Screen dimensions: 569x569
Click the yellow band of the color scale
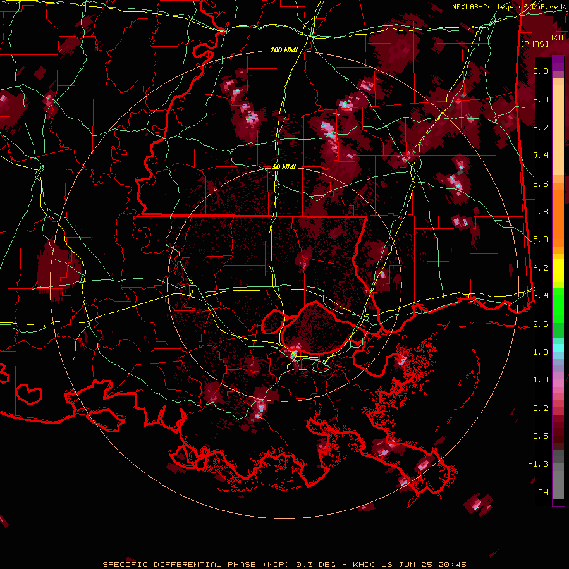tap(558, 271)
